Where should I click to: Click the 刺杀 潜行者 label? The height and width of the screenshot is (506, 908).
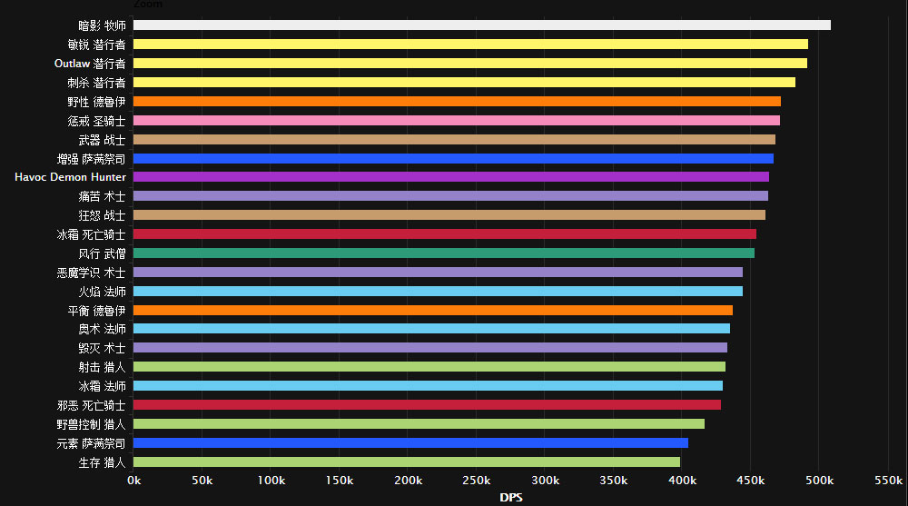(97, 83)
